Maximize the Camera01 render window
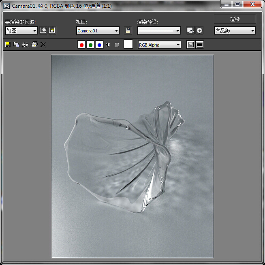This screenshot has width=265, height=265. coord(237,4)
